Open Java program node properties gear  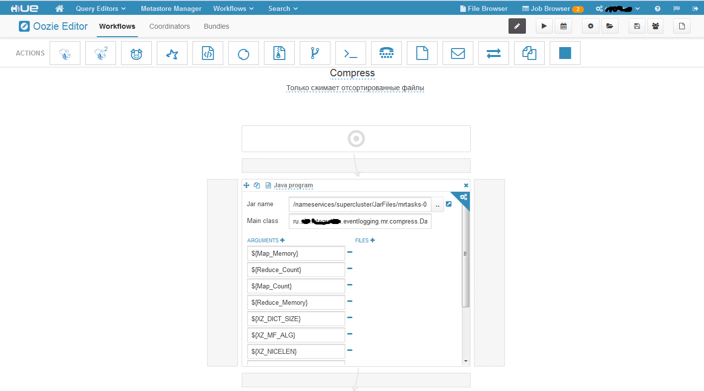coord(463,197)
